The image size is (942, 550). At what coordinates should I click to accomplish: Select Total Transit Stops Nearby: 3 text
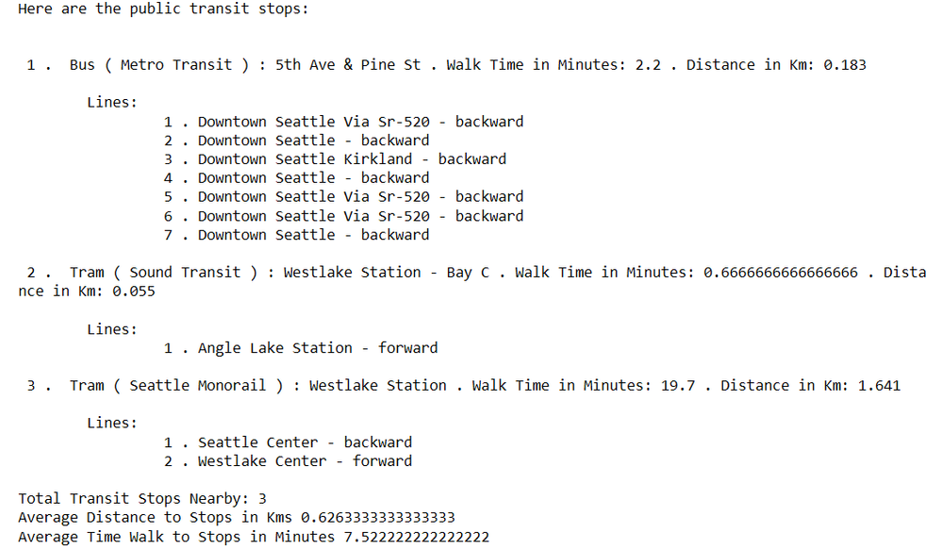point(142,499)
